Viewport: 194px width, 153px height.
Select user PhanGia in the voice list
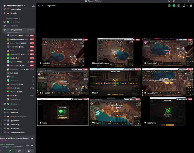[x=21, y=92]
